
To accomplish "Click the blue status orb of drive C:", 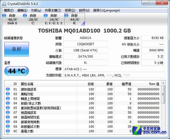I will tap(25, 16).
